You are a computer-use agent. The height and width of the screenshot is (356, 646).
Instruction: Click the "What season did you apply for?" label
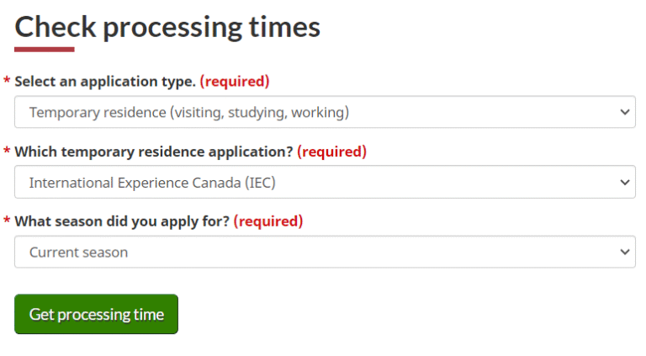tap(122, 221)
